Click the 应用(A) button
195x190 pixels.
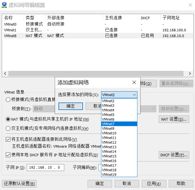coord(154,184)
